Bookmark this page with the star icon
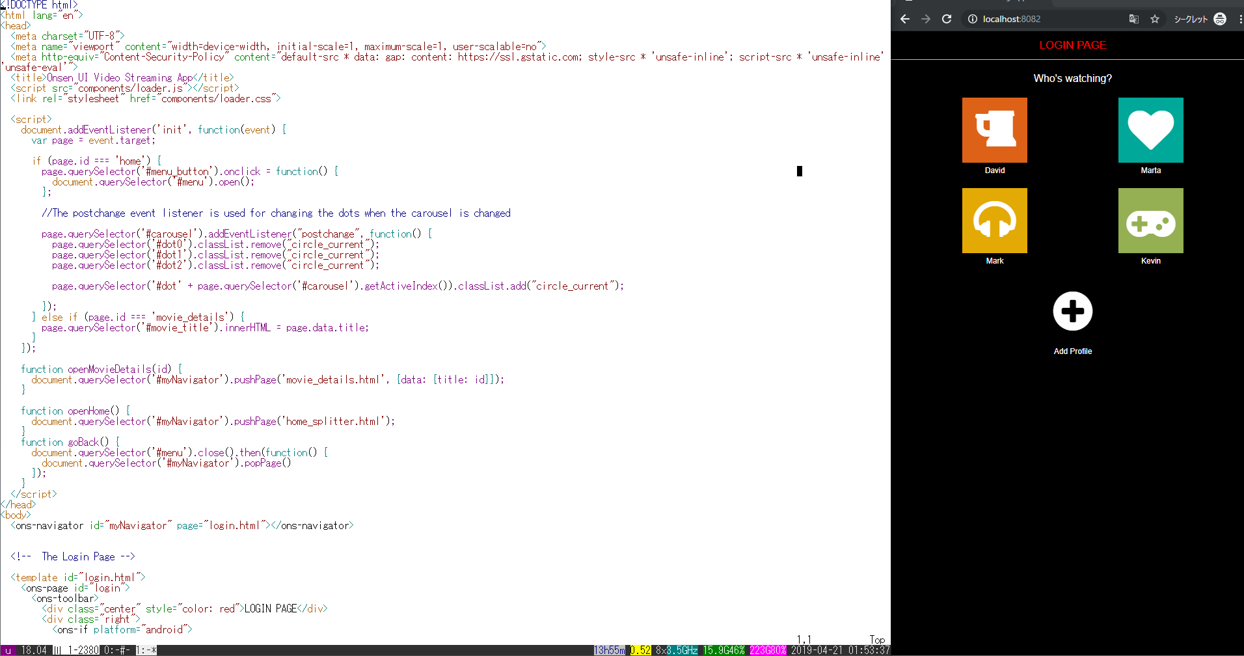Image resolution: width=1244 pixels, height=656 pixels. 1155,19
